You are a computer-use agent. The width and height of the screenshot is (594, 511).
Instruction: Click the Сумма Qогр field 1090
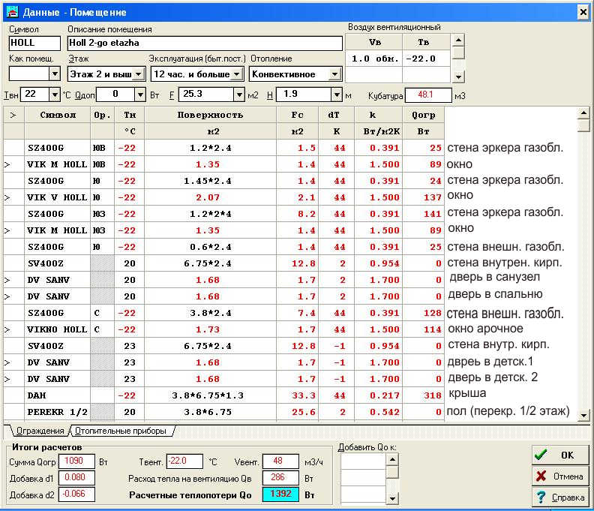pyautogui.click(x=76, y=461)
